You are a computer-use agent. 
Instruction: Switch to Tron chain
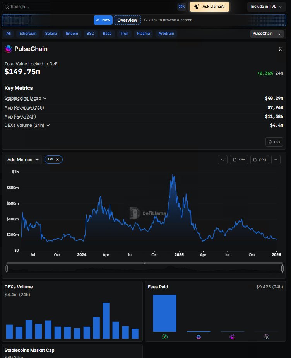124,34
